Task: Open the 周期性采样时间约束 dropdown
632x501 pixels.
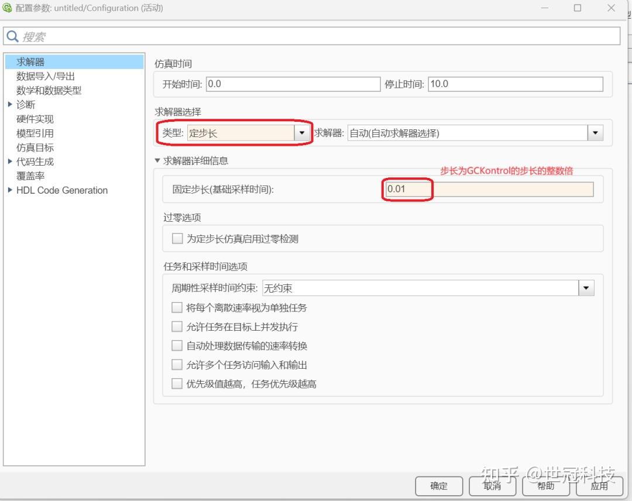Action: pos(587,287)
